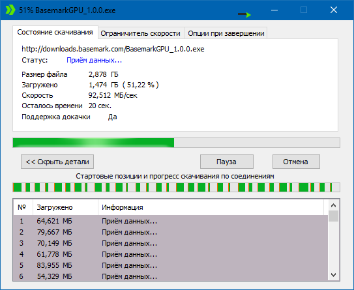Select connection row with 64,621 МБ
The height and width of the screenshot is (290, 354).
170,221
